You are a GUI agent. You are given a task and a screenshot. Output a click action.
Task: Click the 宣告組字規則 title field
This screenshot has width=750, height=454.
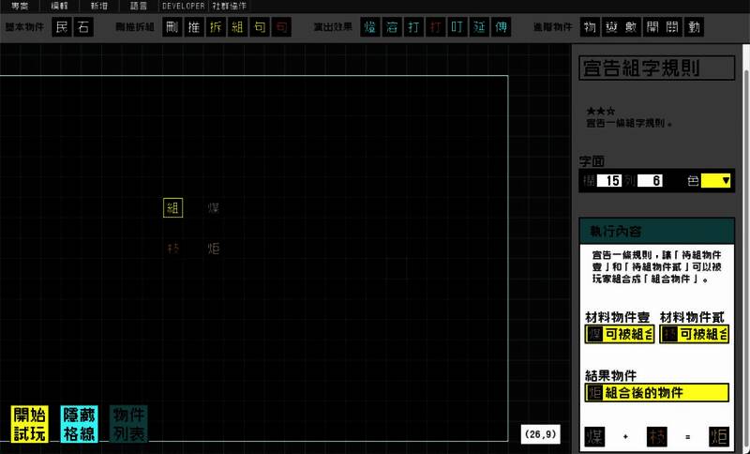655,68
